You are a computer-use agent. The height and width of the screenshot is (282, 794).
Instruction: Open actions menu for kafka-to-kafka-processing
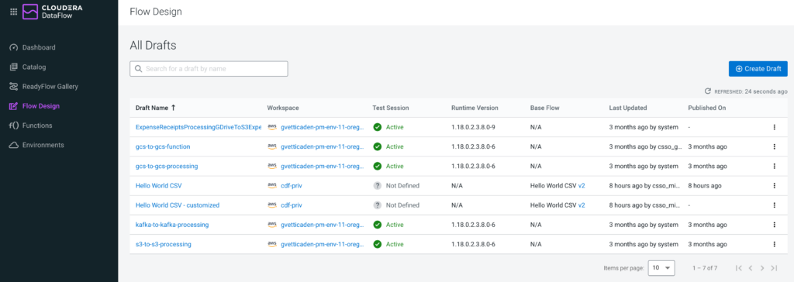[x=774, y=225]
